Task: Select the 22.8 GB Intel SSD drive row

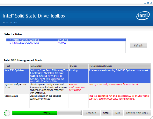Action: pyautogui.click(x=66, y=40)
